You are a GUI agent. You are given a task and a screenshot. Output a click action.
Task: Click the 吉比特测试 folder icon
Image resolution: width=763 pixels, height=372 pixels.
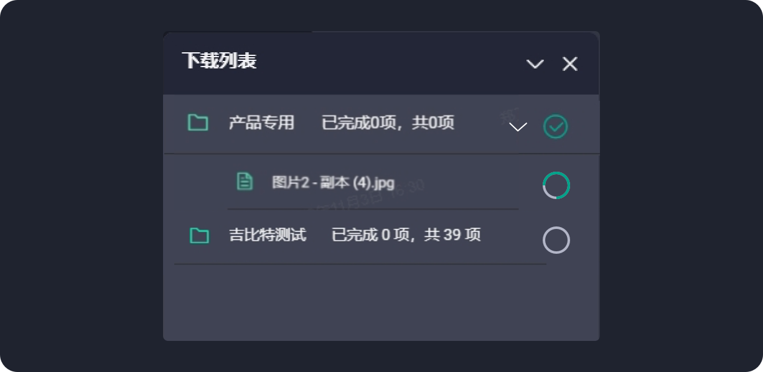pyautogui.click(x=199, y=235)
